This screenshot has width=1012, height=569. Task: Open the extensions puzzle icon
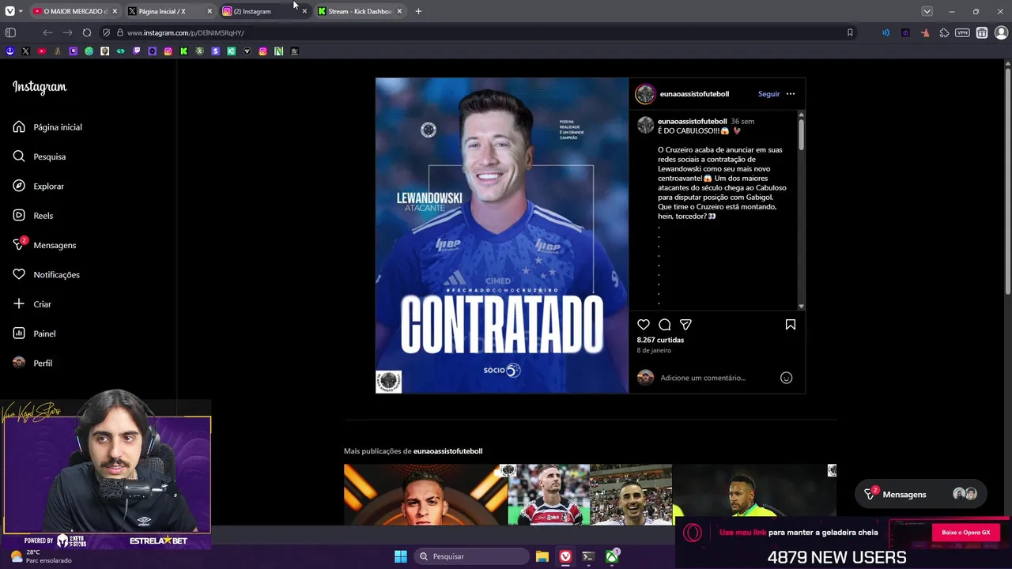pyautogui.click(x=944, y=32)
